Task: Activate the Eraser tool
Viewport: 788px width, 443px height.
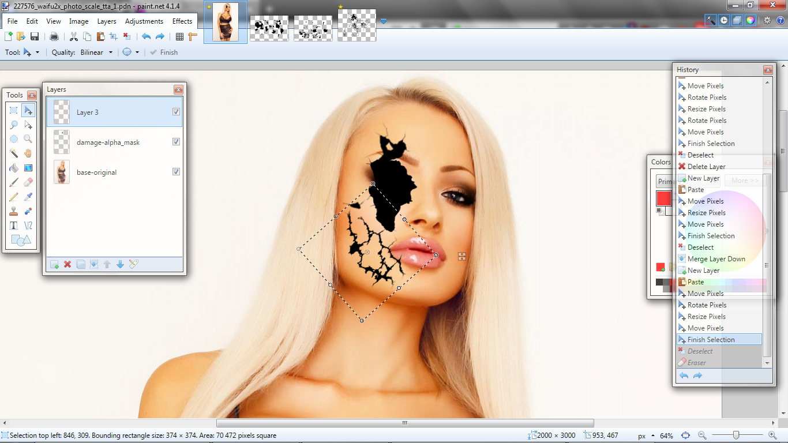Action: point(28,182)
